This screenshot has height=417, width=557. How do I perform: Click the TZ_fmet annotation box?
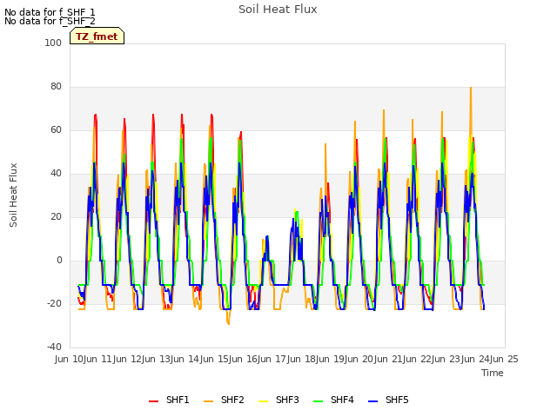click(x=97, y=36)
